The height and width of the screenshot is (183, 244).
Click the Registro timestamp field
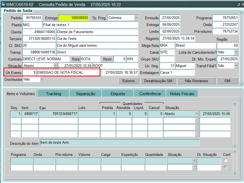[x=177, y=38]
